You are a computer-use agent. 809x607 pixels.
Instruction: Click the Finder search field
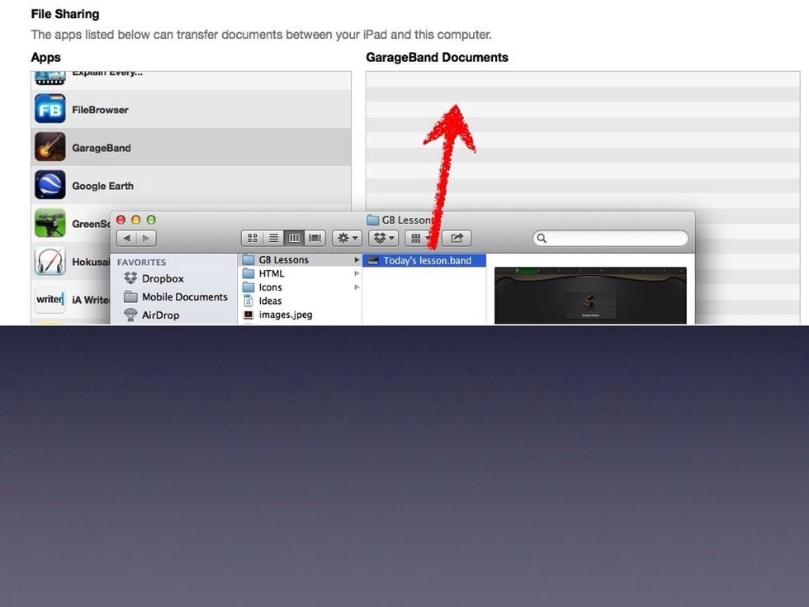[x=611, y=238]
